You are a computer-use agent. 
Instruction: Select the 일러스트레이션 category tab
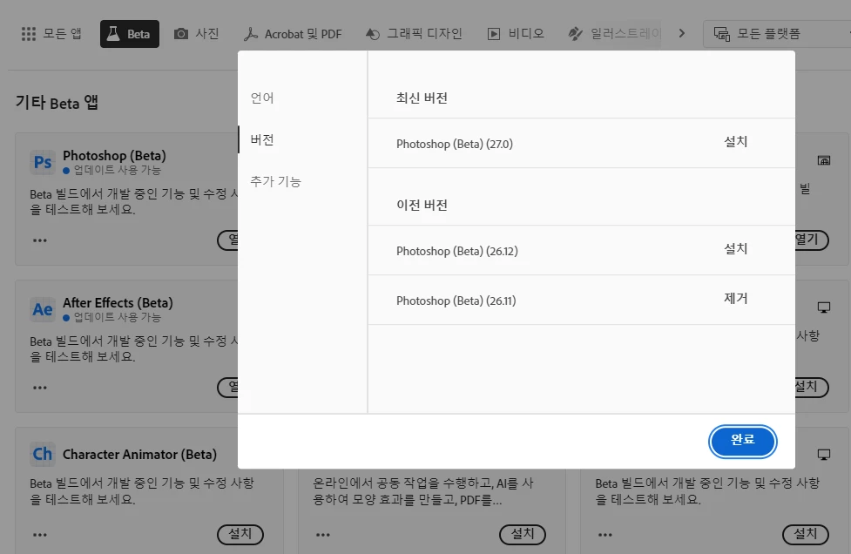coord(614,34)
